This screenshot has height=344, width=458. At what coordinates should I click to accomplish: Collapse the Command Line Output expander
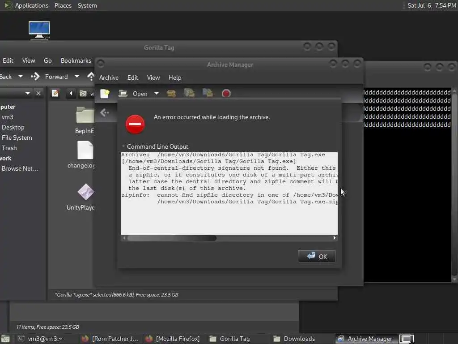point(123,146)
